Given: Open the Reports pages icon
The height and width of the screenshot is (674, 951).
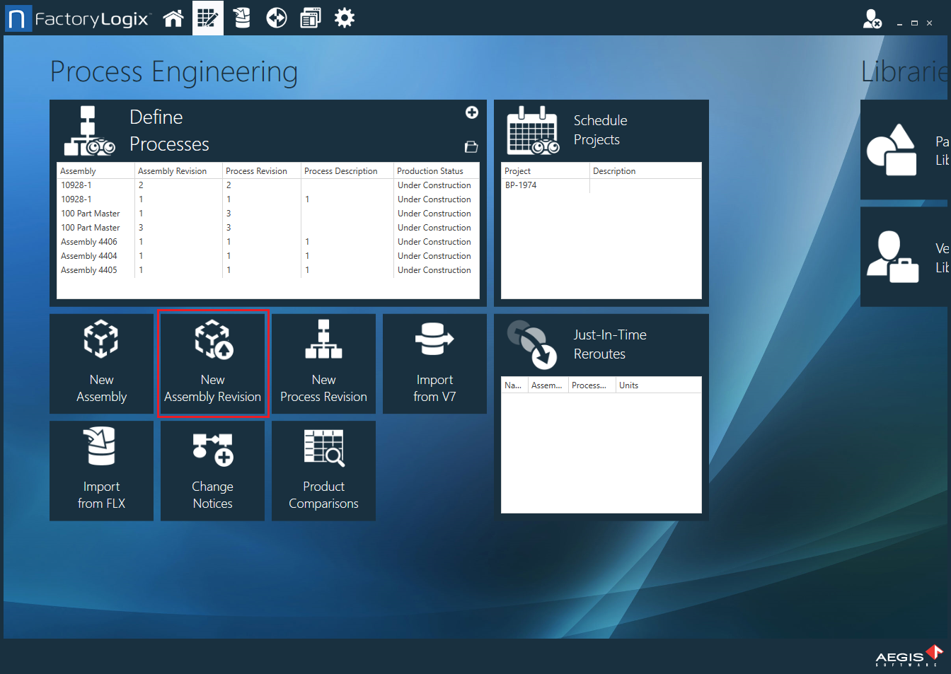Looking at the screenshot, I should pyautogui.click(x=310, y=18).
